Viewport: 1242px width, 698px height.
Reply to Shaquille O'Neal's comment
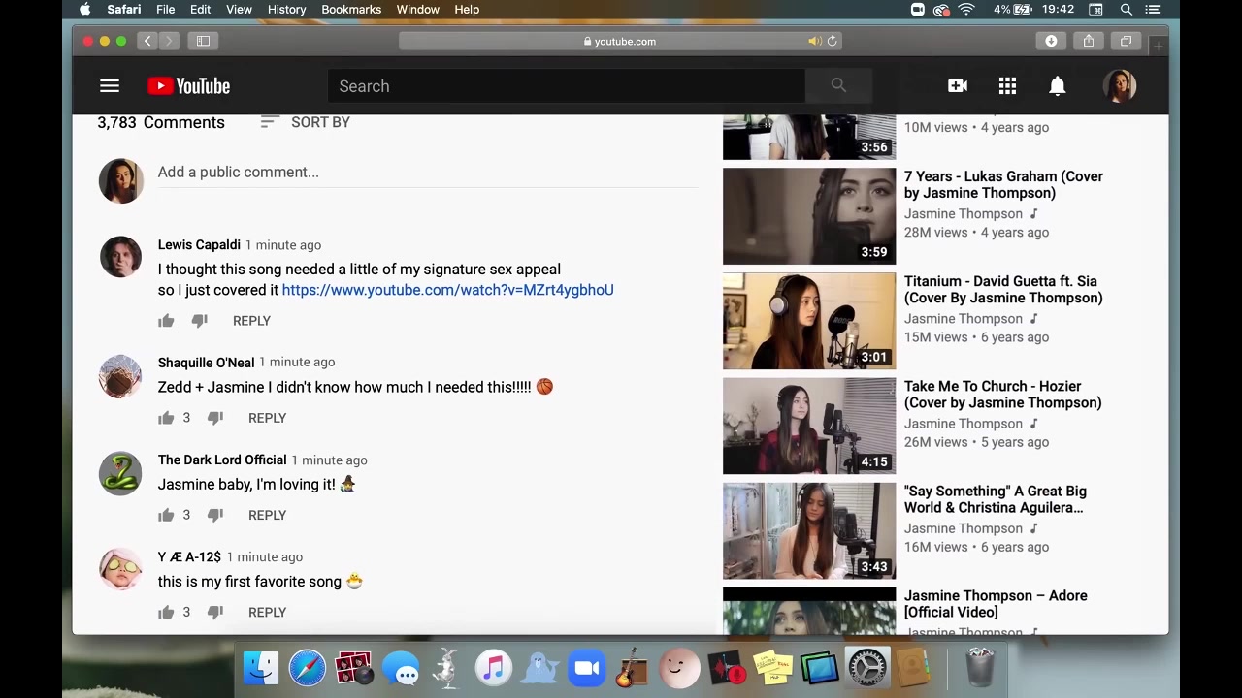click(x=267, y=418)
